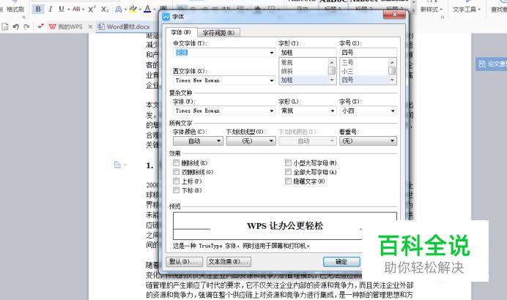Click the 字形 text field showing 加粗

click(308, 53)
